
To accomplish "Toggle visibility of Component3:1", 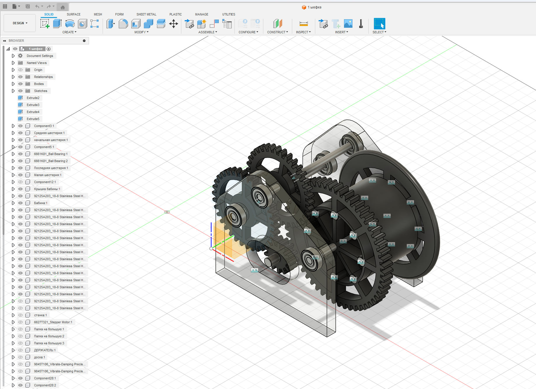I will pos(20,126).
